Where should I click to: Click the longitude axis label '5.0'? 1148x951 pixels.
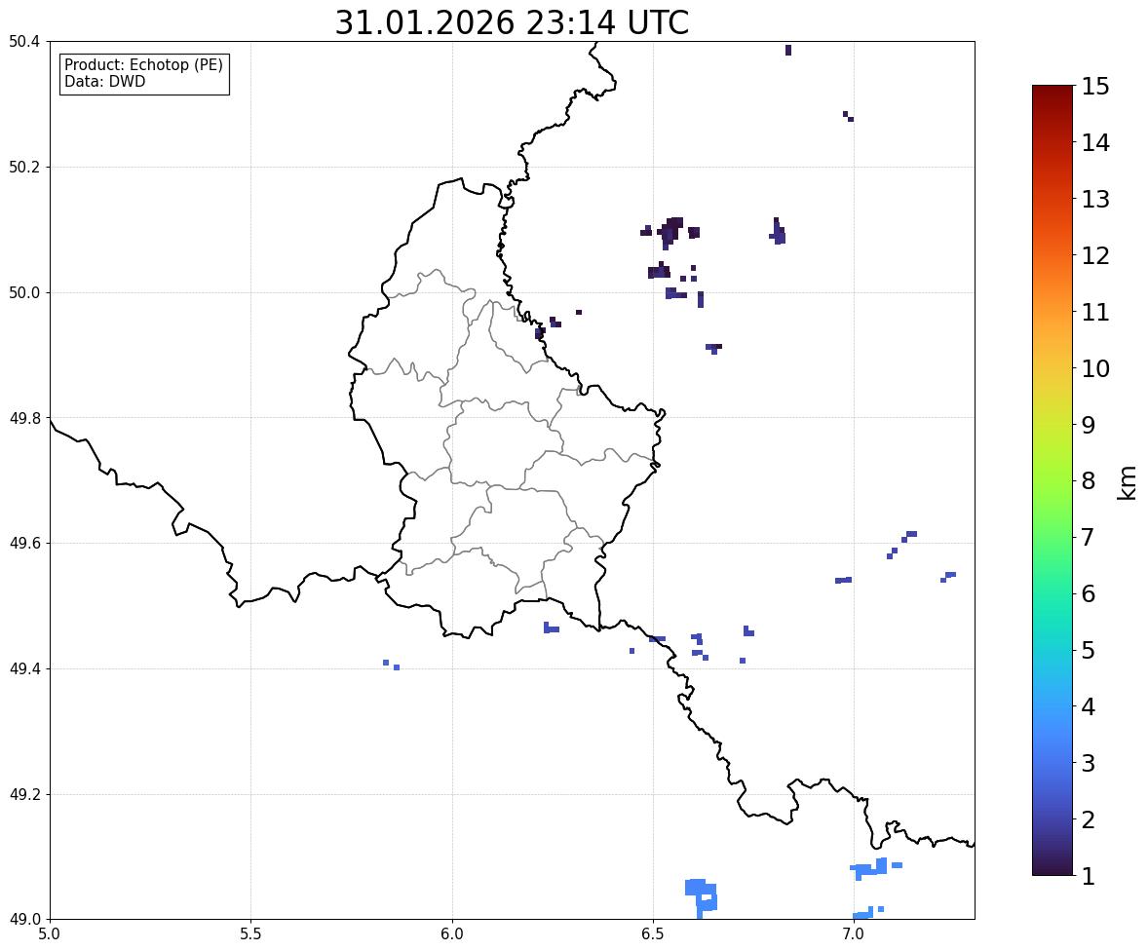[50, 934]
